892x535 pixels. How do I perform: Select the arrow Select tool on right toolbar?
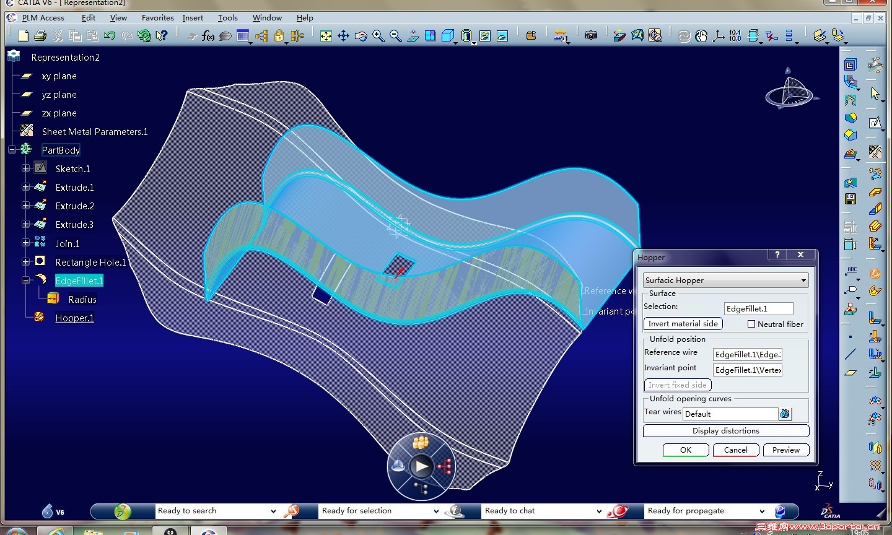pyautogui.click(x=875, y=94)
